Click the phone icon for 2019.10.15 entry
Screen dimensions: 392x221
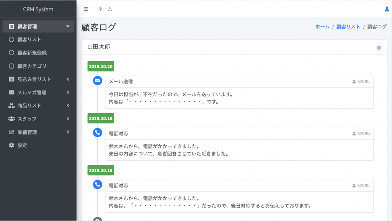click(98, 184)
